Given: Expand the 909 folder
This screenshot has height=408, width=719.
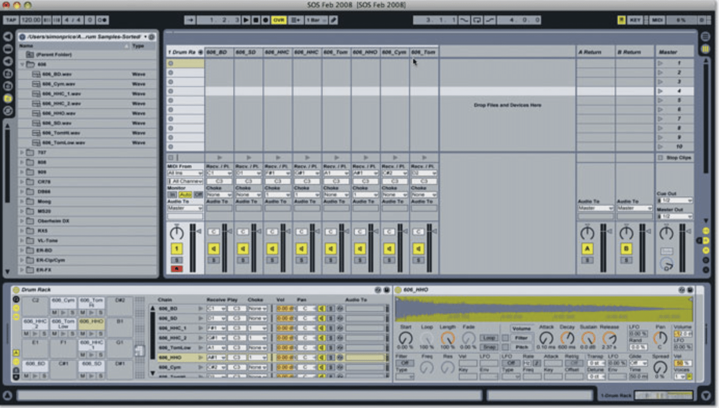Looking at the screenshot, I should [22, 172].
